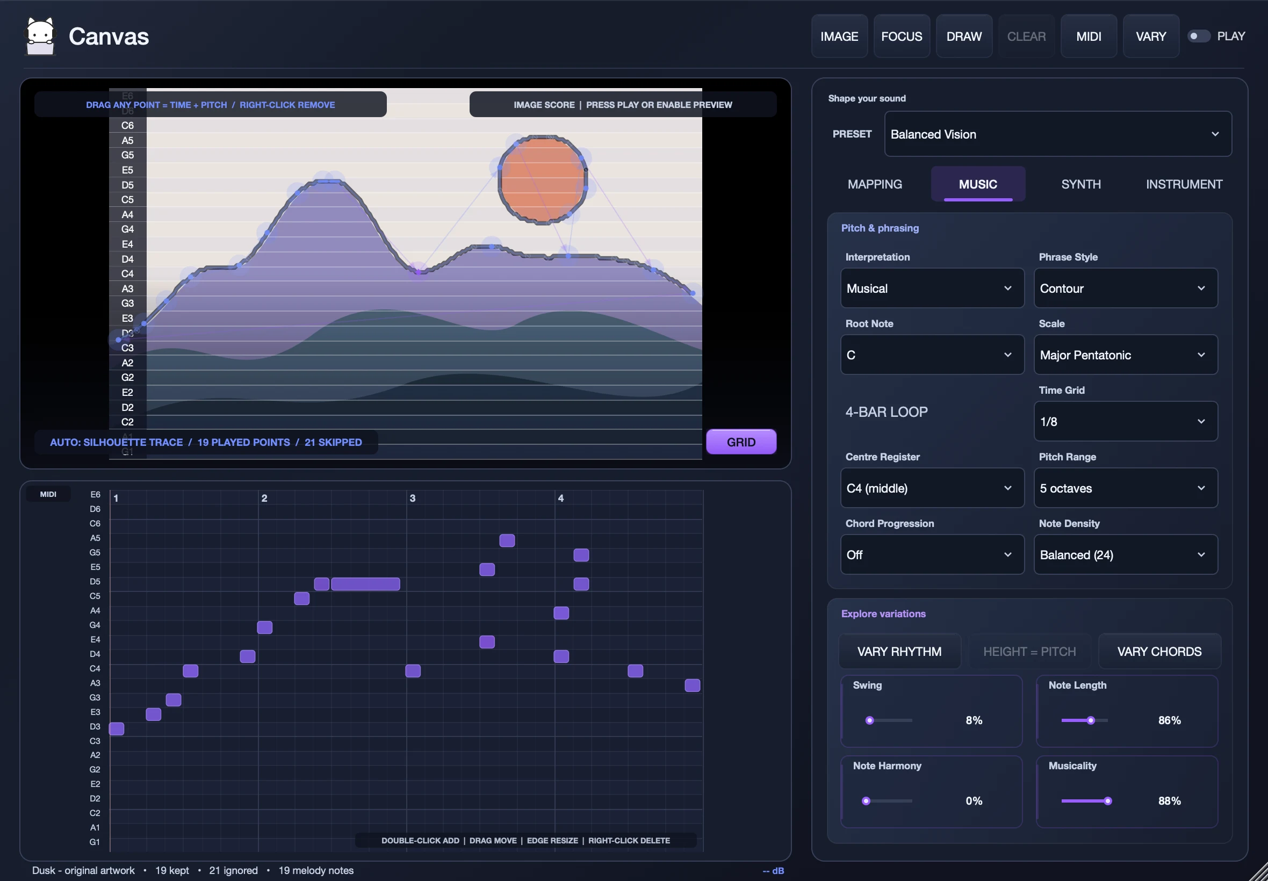Click the '19 melody notes' status text
This screenshot has width=1268, height=881.
(316, 870)
